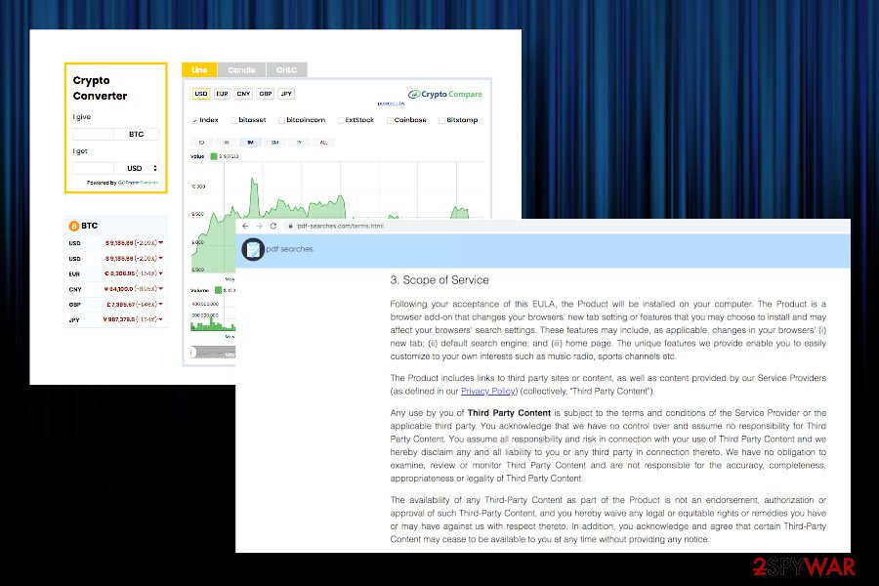Reload the pdf-searches terms page
The height and width of the screenshot is (586, 879).
(273, 226)
